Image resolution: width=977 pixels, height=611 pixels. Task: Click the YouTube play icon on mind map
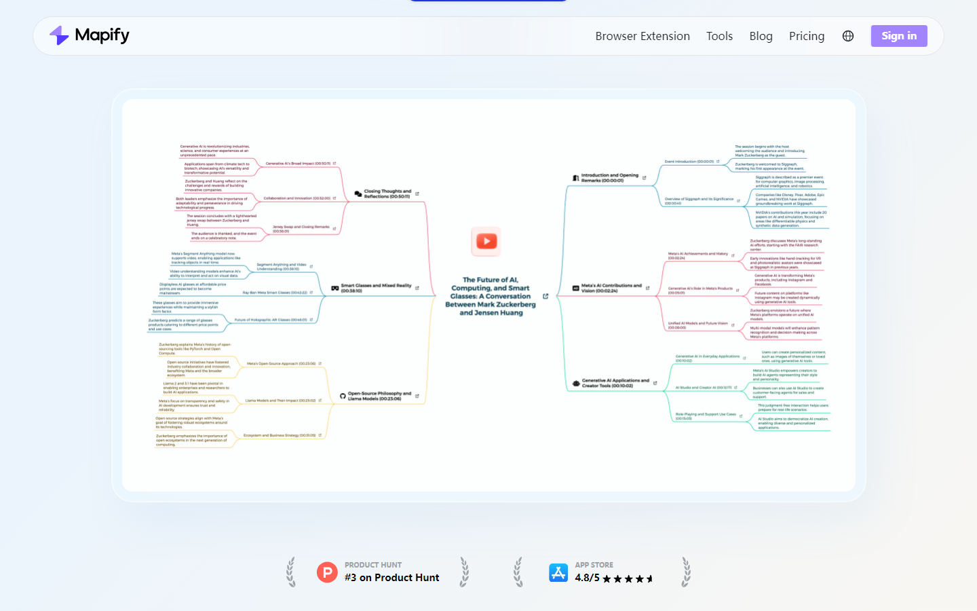[x=486, y=241]
